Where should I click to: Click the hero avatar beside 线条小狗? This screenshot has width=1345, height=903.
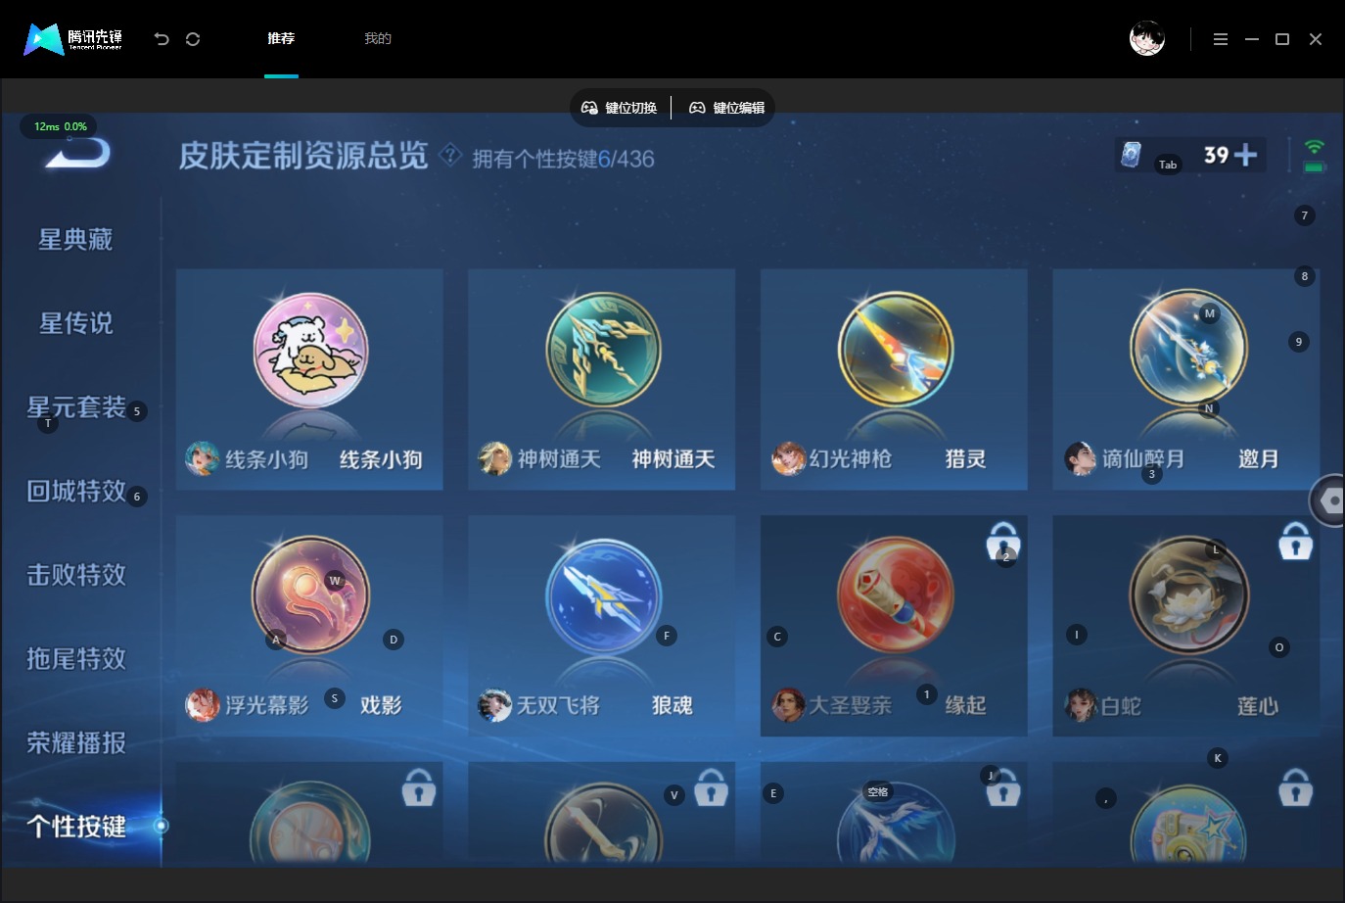coord(203,458)
